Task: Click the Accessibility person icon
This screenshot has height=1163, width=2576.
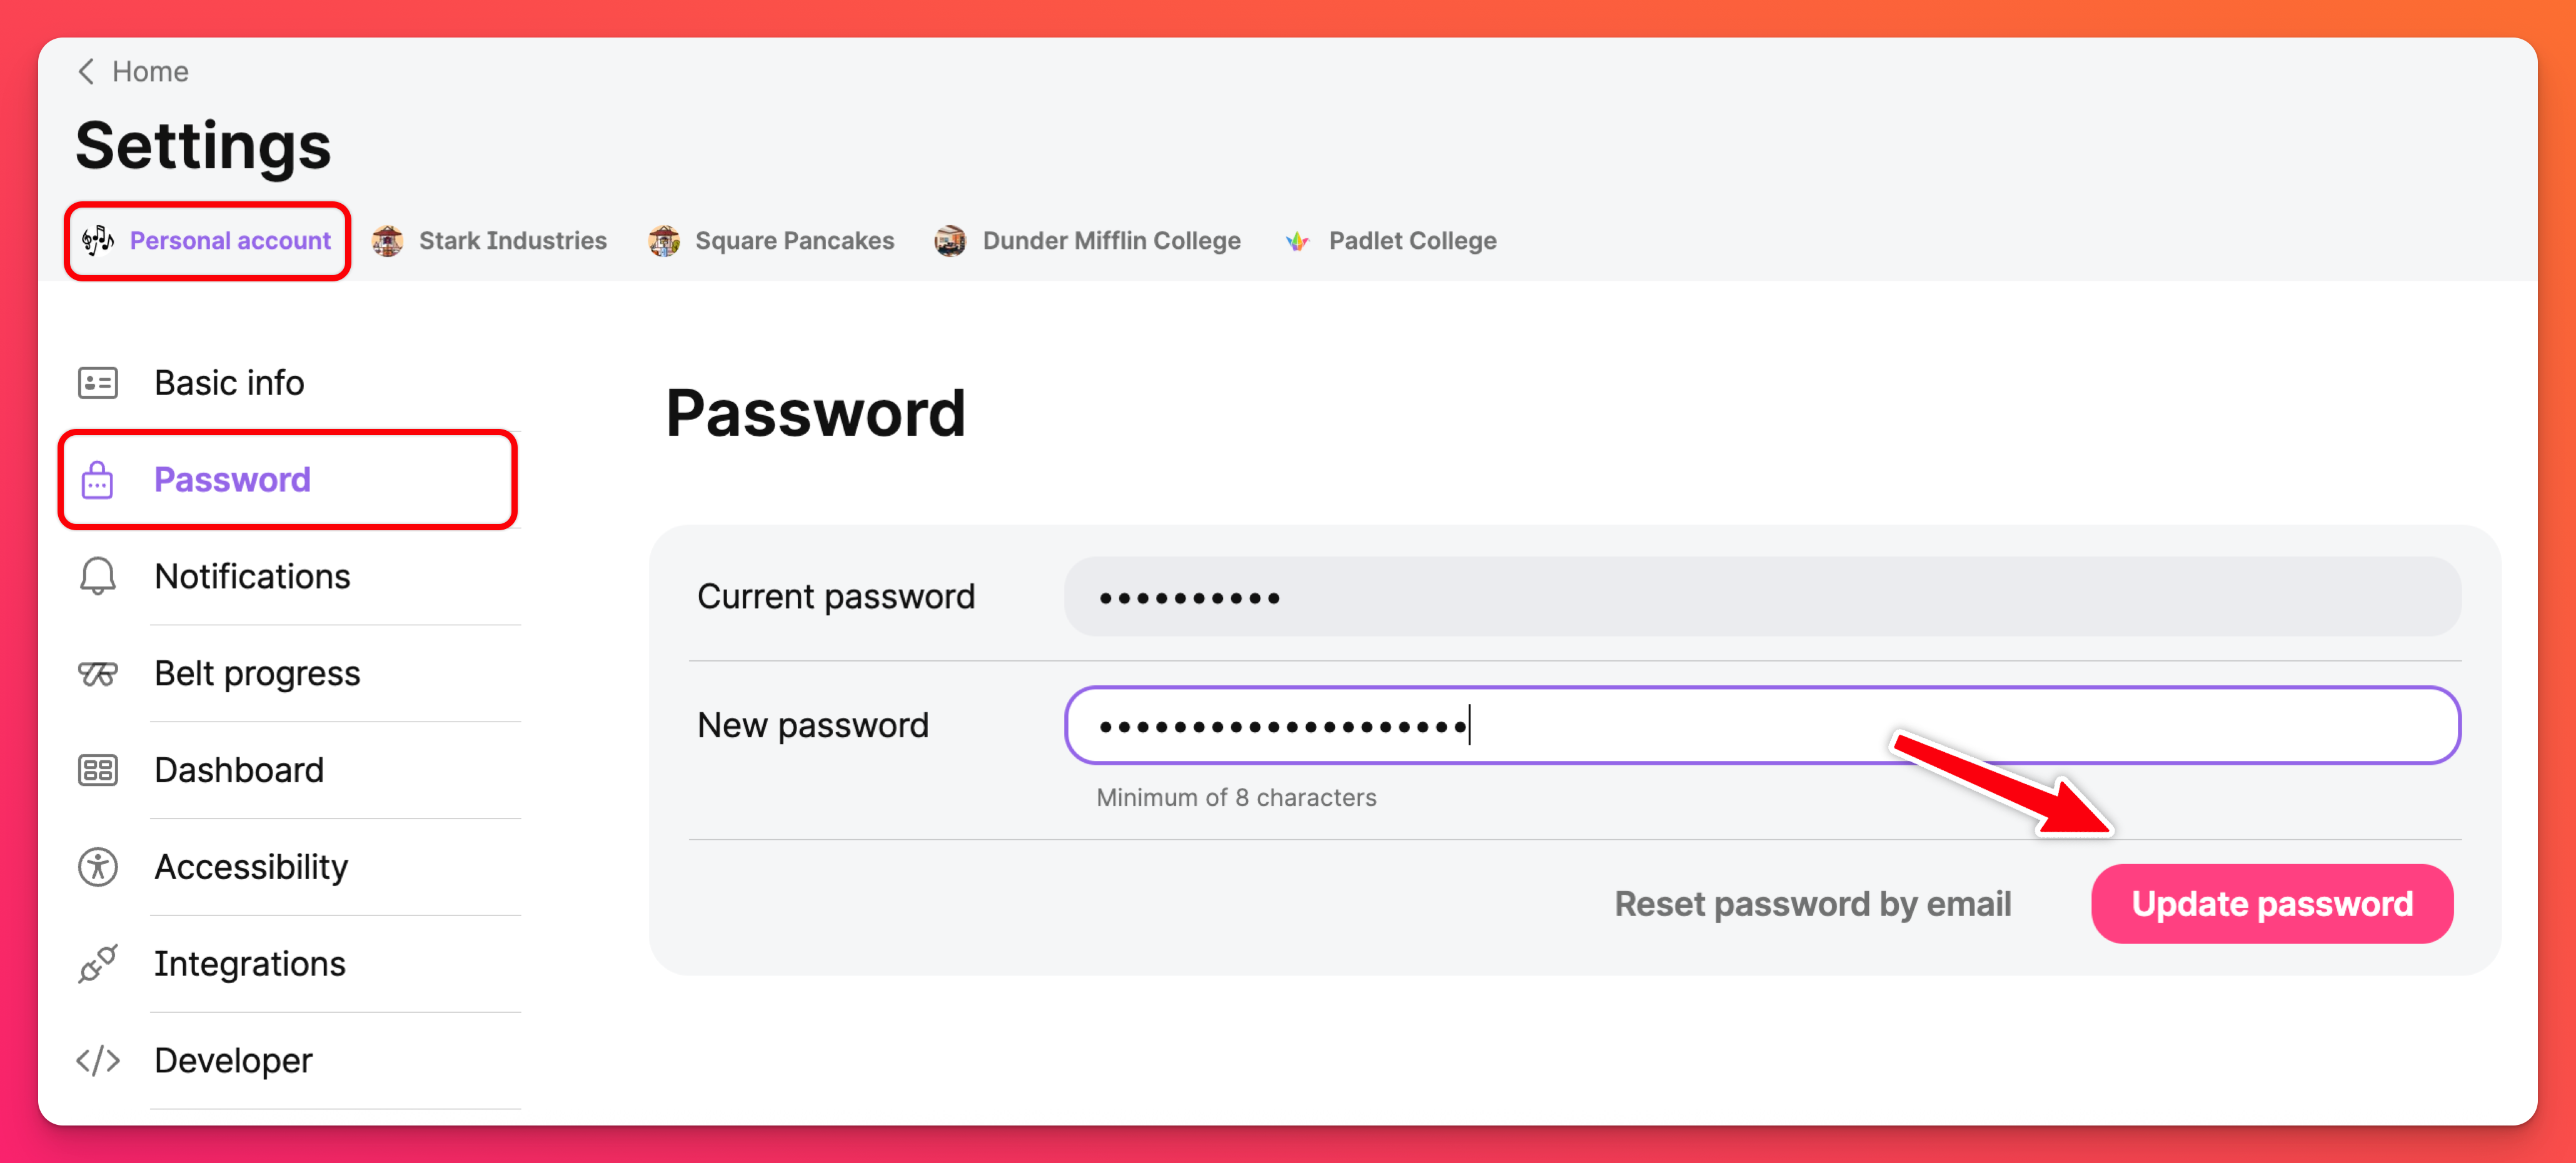Action: click(x=98, y=867)
